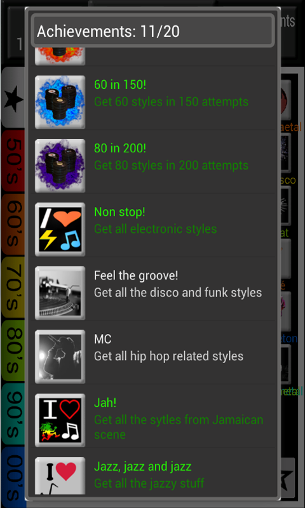305x508 pixels.
Task: Tap the MC rapper silhouette icon
Action: 60,356
